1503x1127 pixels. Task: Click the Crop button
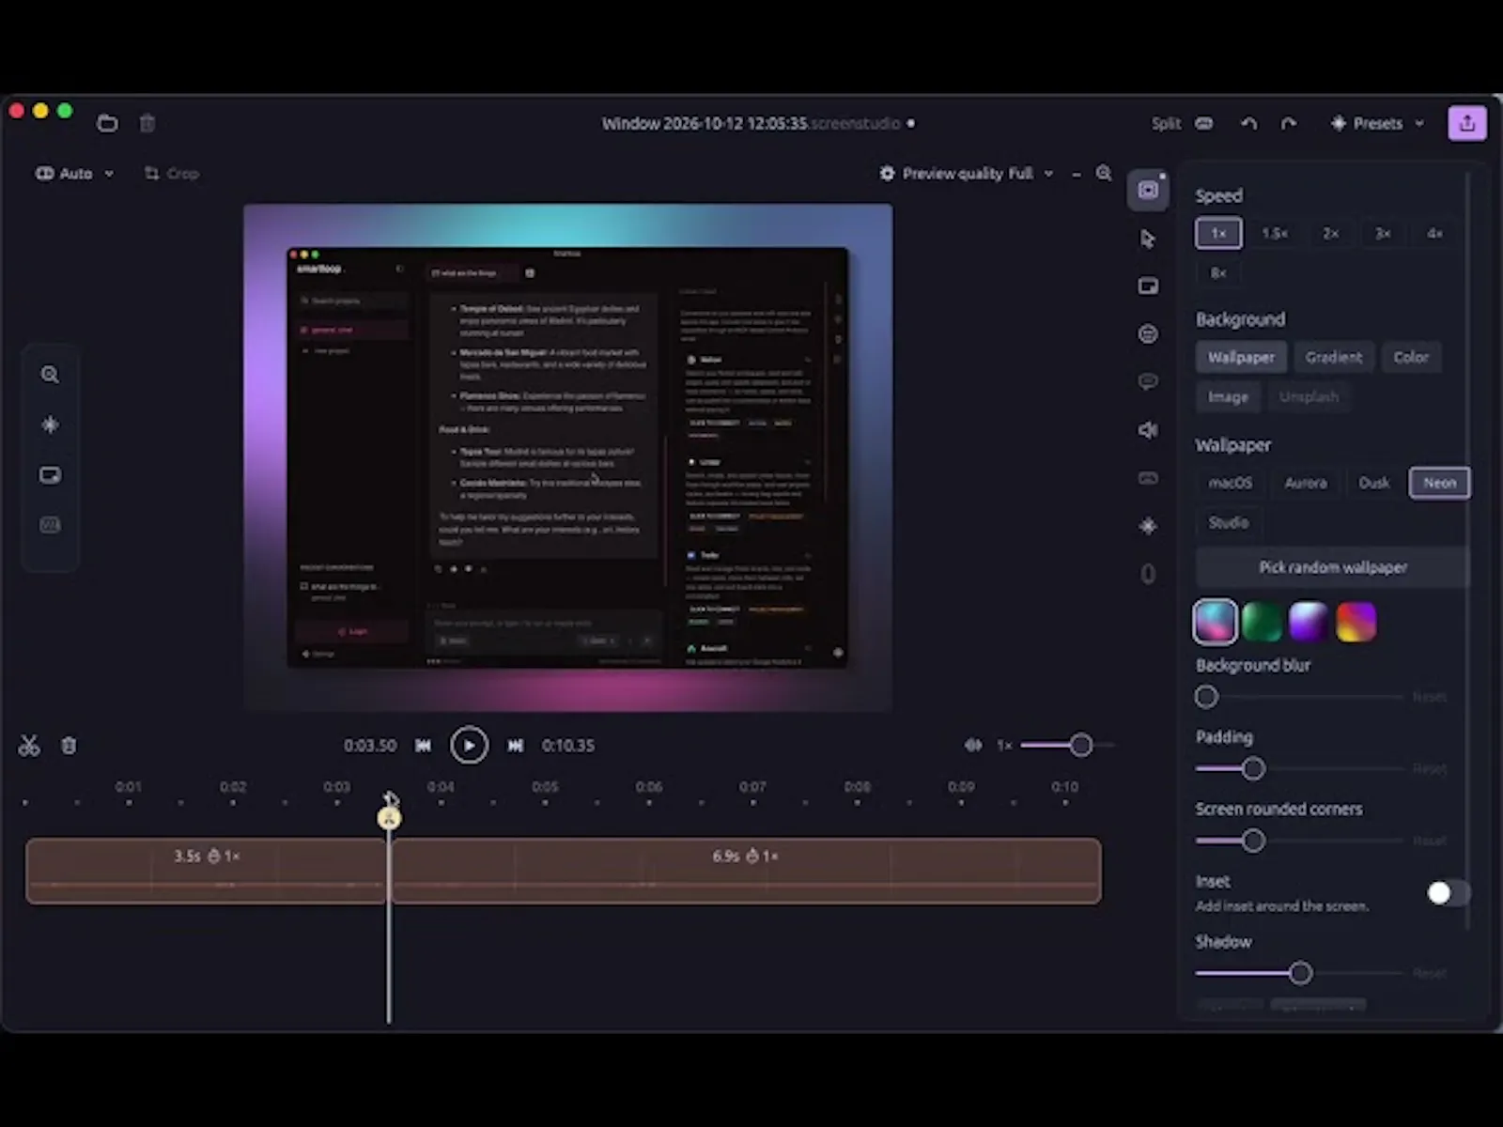[x=172, y=174]
